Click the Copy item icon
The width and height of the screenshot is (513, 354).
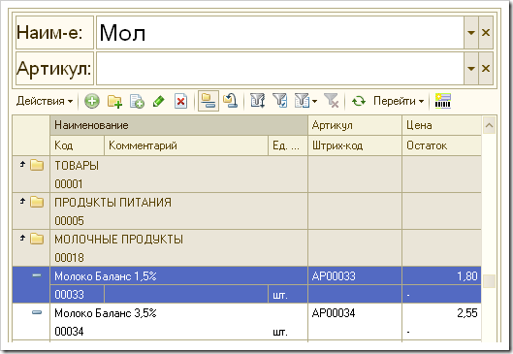137,101
